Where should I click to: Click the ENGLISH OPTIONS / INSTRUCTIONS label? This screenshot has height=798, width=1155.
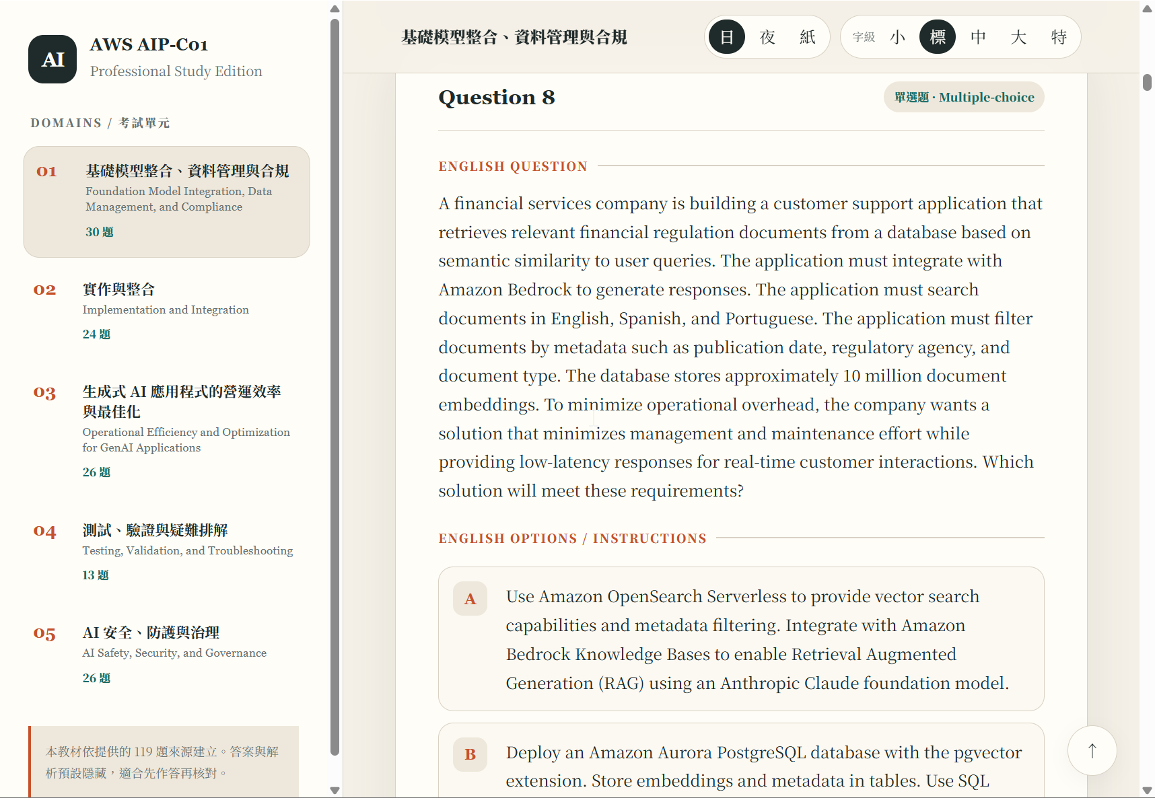(x=572, y=538)
